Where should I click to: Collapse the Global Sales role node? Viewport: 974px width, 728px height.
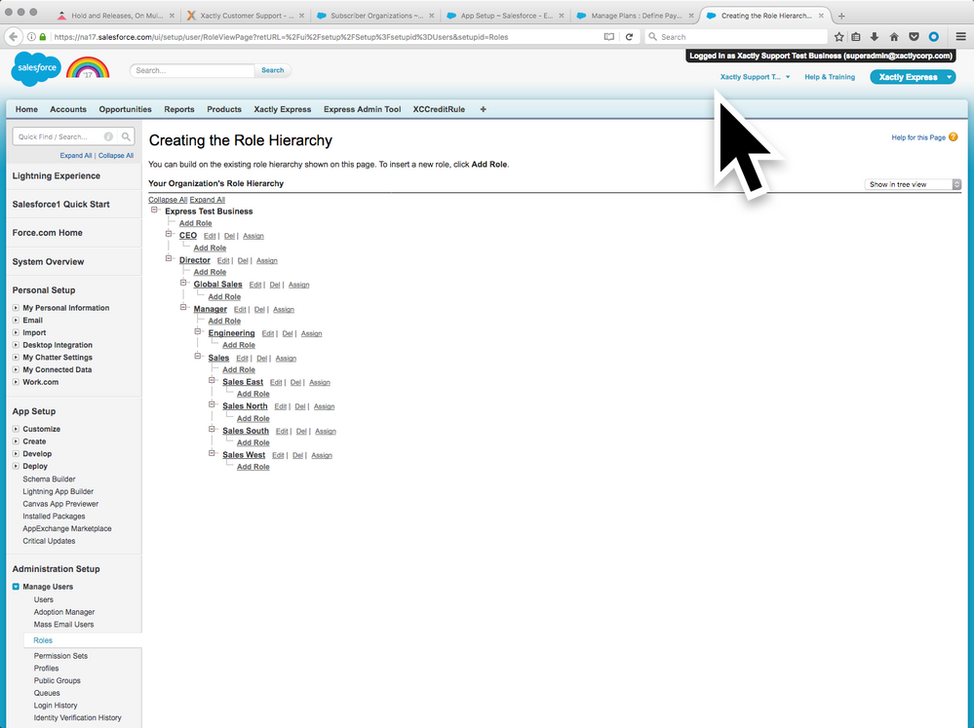(183, 283)
